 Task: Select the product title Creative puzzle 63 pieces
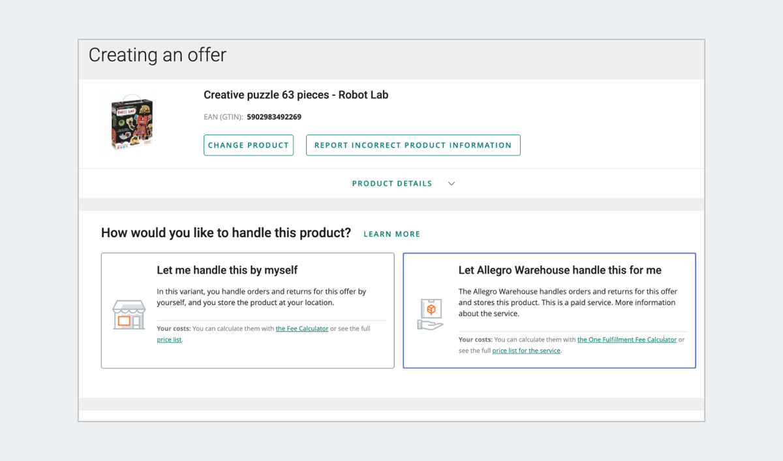[296, 95]
